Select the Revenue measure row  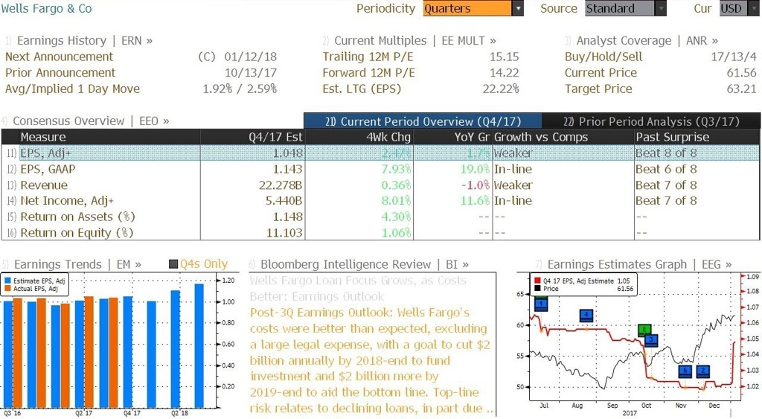[x=380, y=185]
